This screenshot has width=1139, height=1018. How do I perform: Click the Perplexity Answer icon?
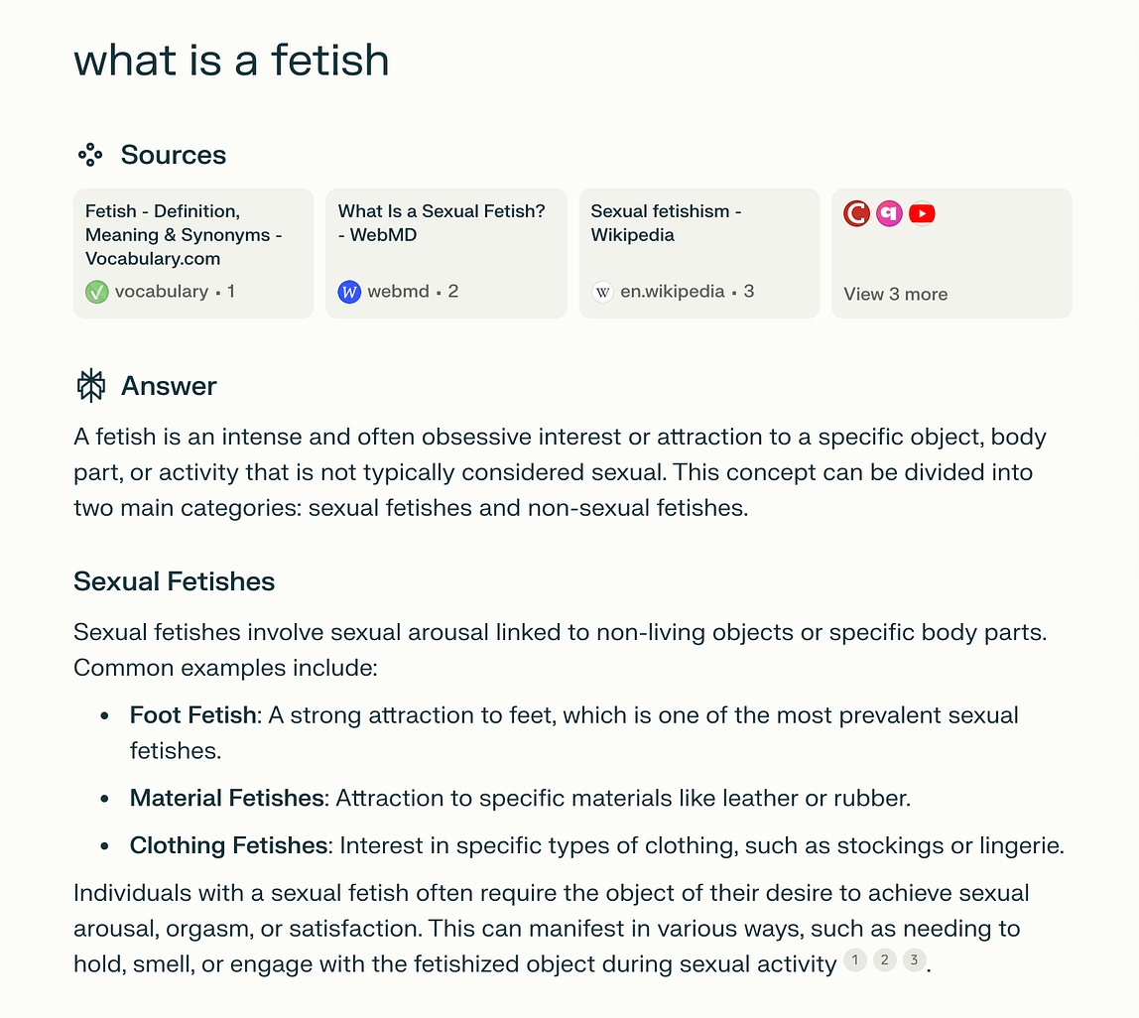pyautogui.click(x=90, y=386)
